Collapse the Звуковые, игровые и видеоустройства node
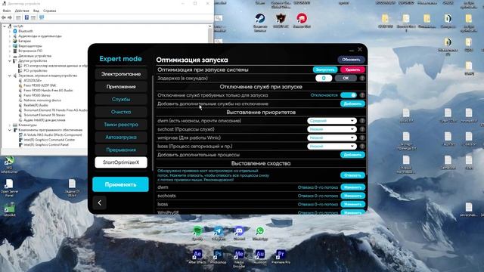Viewport: 484px width, 272px height. point(10,76)
